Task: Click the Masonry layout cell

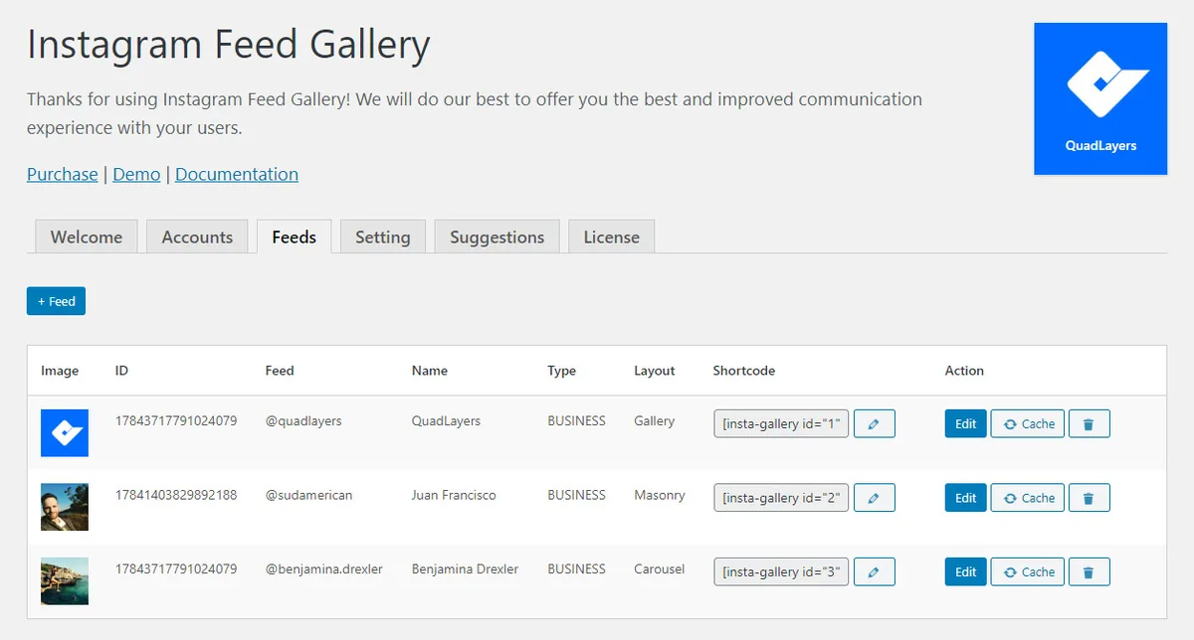Action: click(x=660, y=495)
